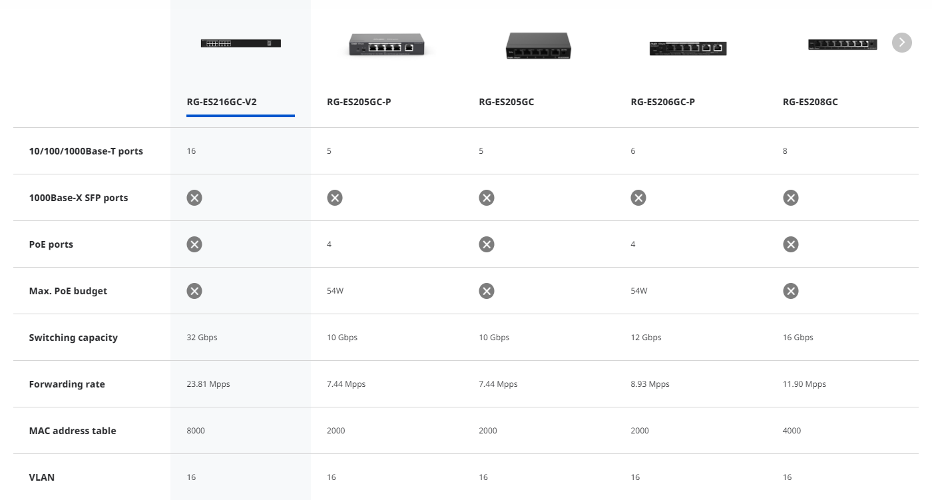Screen dimensions: 932x500
Task: Click the 1000Base-X SFP ports row label
Action: [x=79, y=198]
